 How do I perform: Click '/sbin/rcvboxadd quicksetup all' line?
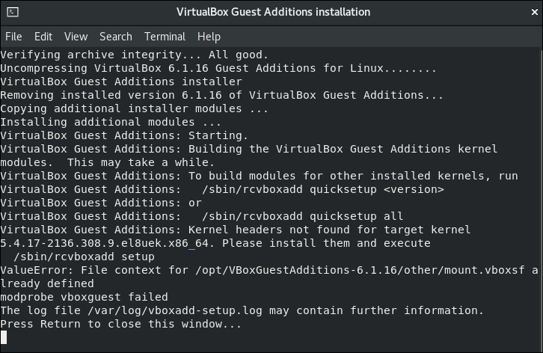click(x=201, y=216)
